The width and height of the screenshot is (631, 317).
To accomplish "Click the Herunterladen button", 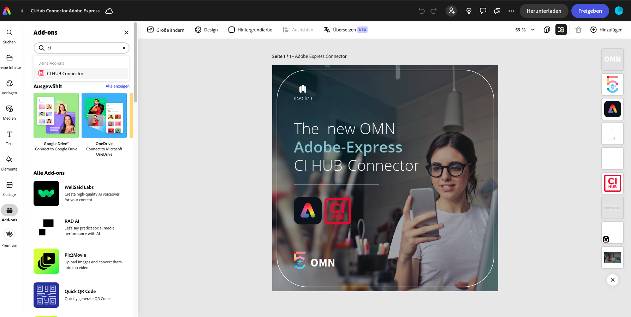I will [544, 11].
